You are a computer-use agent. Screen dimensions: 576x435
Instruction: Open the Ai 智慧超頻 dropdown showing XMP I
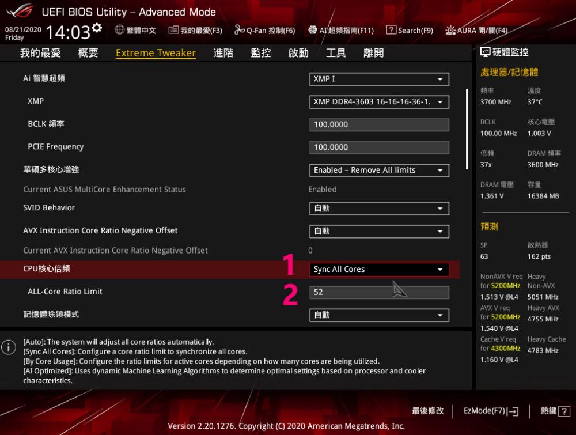(379, 79)
